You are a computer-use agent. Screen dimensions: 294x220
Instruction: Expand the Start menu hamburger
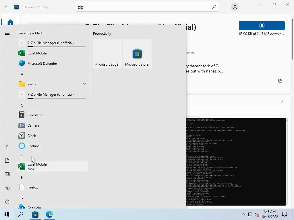(7, 33)
